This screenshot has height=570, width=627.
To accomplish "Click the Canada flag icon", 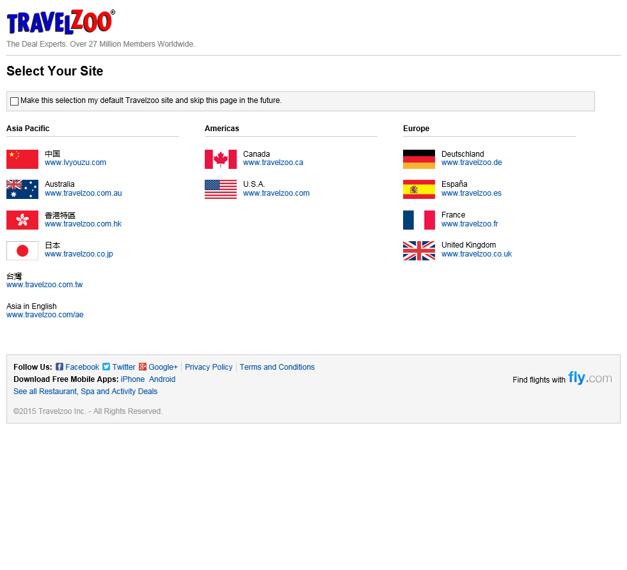I will click(221, 159).
